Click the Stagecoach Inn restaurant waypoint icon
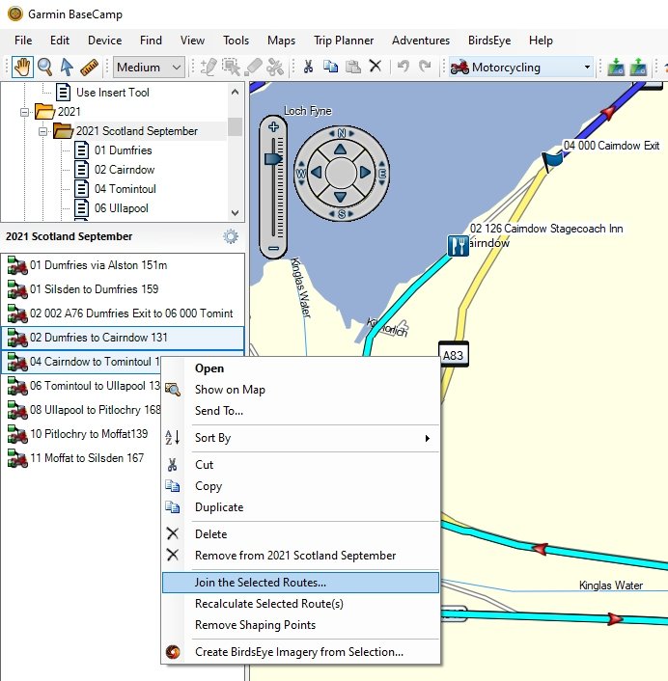This screenshot has width=668, height=681. pyautogui.click(x=459, y=246)
